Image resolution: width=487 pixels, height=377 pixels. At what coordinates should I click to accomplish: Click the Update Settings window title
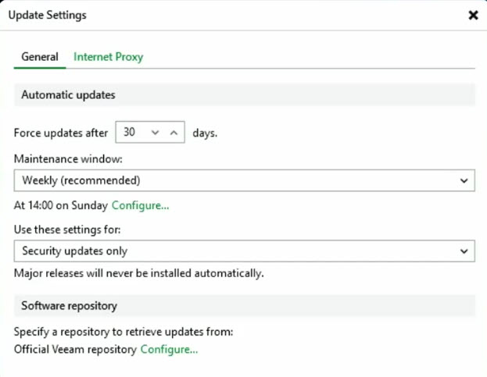point(48,15)
